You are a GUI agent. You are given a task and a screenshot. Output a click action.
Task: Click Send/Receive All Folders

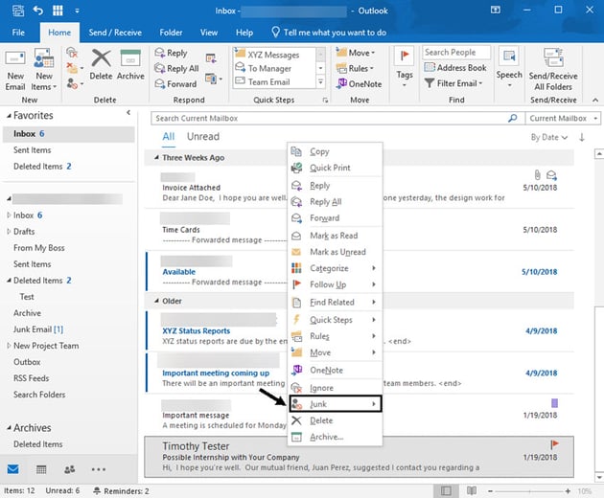pyautogui.click(x=553, y=70)
